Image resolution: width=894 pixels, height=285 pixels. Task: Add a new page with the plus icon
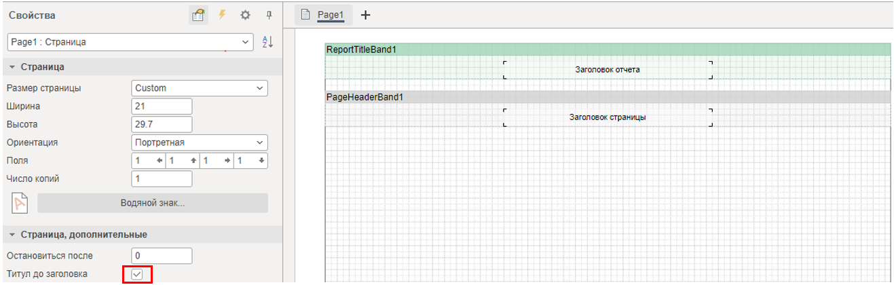pos(365,15)
